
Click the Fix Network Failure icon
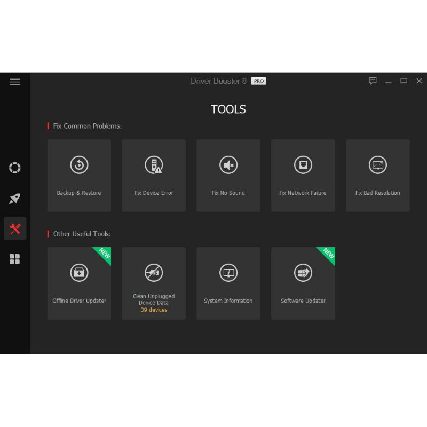(303, 165)
